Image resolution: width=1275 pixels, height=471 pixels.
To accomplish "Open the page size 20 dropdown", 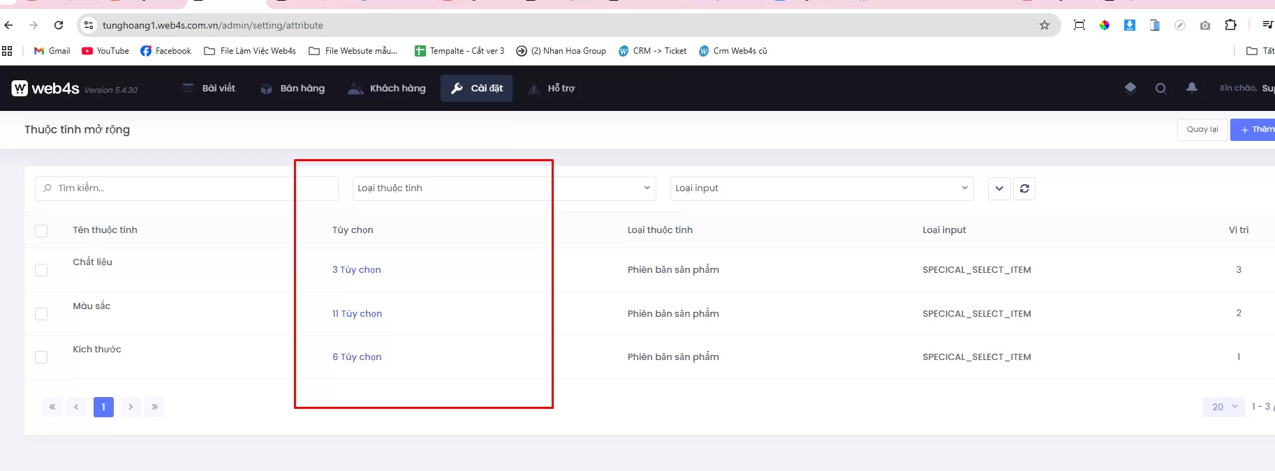I will pyautogui.click(x=1223, y=407).
